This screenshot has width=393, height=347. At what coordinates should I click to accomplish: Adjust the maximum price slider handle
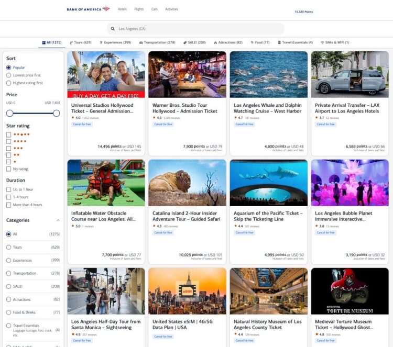pyautogui.click(x=57, y=114)
